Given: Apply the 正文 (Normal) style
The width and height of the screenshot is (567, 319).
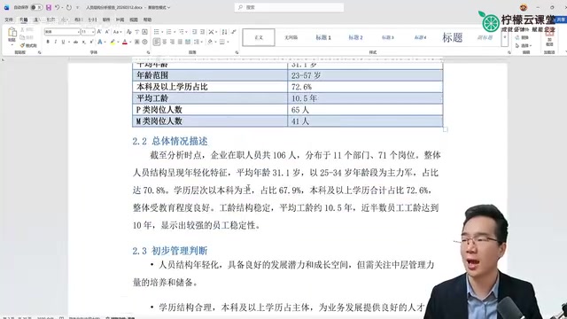Looking at the screenshot, I should tap(259, 37).
